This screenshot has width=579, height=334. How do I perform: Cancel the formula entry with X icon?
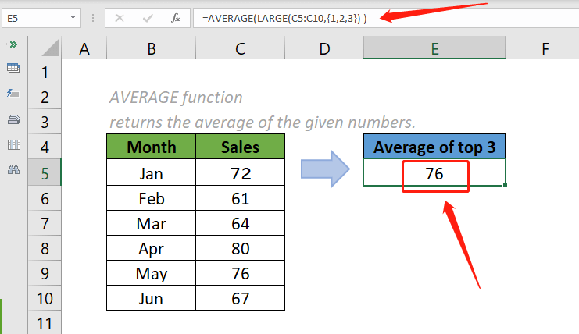click(x=121, y=16)
